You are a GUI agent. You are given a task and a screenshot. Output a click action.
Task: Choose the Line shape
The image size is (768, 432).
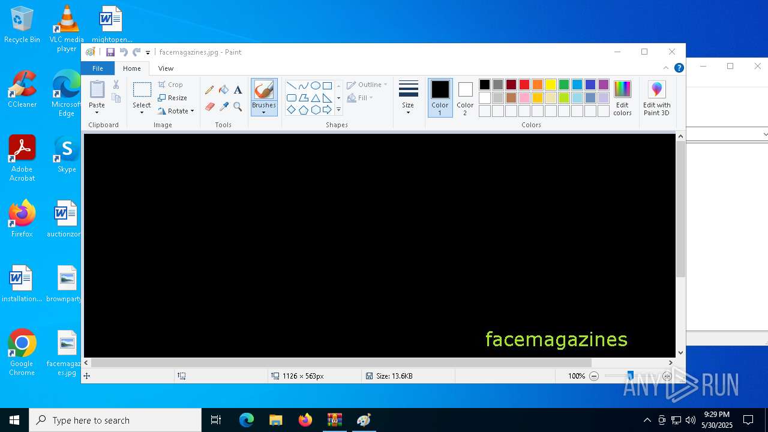coord(291,86)
